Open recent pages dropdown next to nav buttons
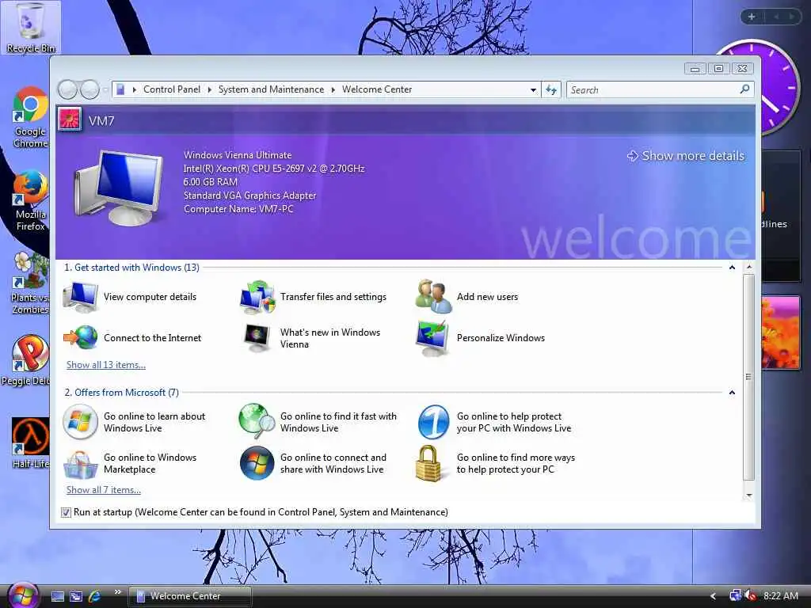Viewport: 811px width, 608px height. click(105, 90)
